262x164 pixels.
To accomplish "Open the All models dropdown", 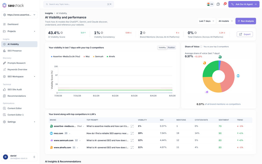I will point(225,21).
